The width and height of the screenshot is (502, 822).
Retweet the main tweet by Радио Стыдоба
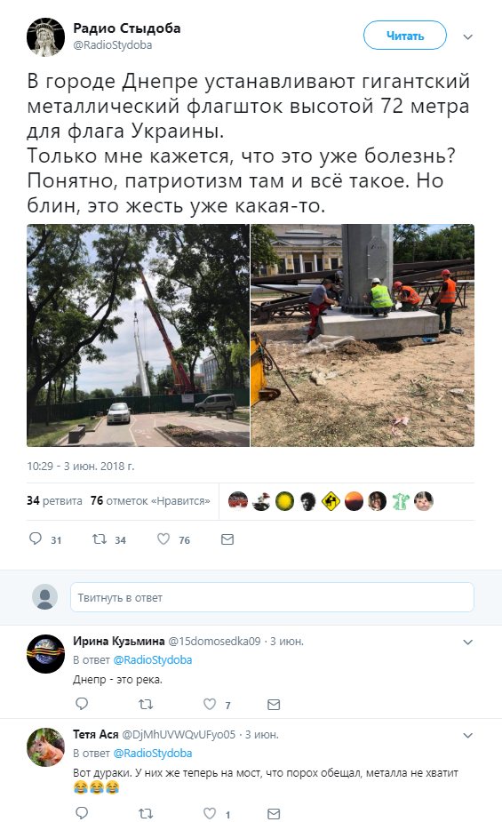coord(100,539)
